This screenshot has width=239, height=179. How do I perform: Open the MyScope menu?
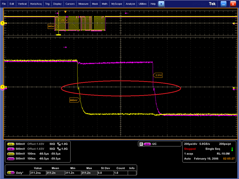(117, 4)
